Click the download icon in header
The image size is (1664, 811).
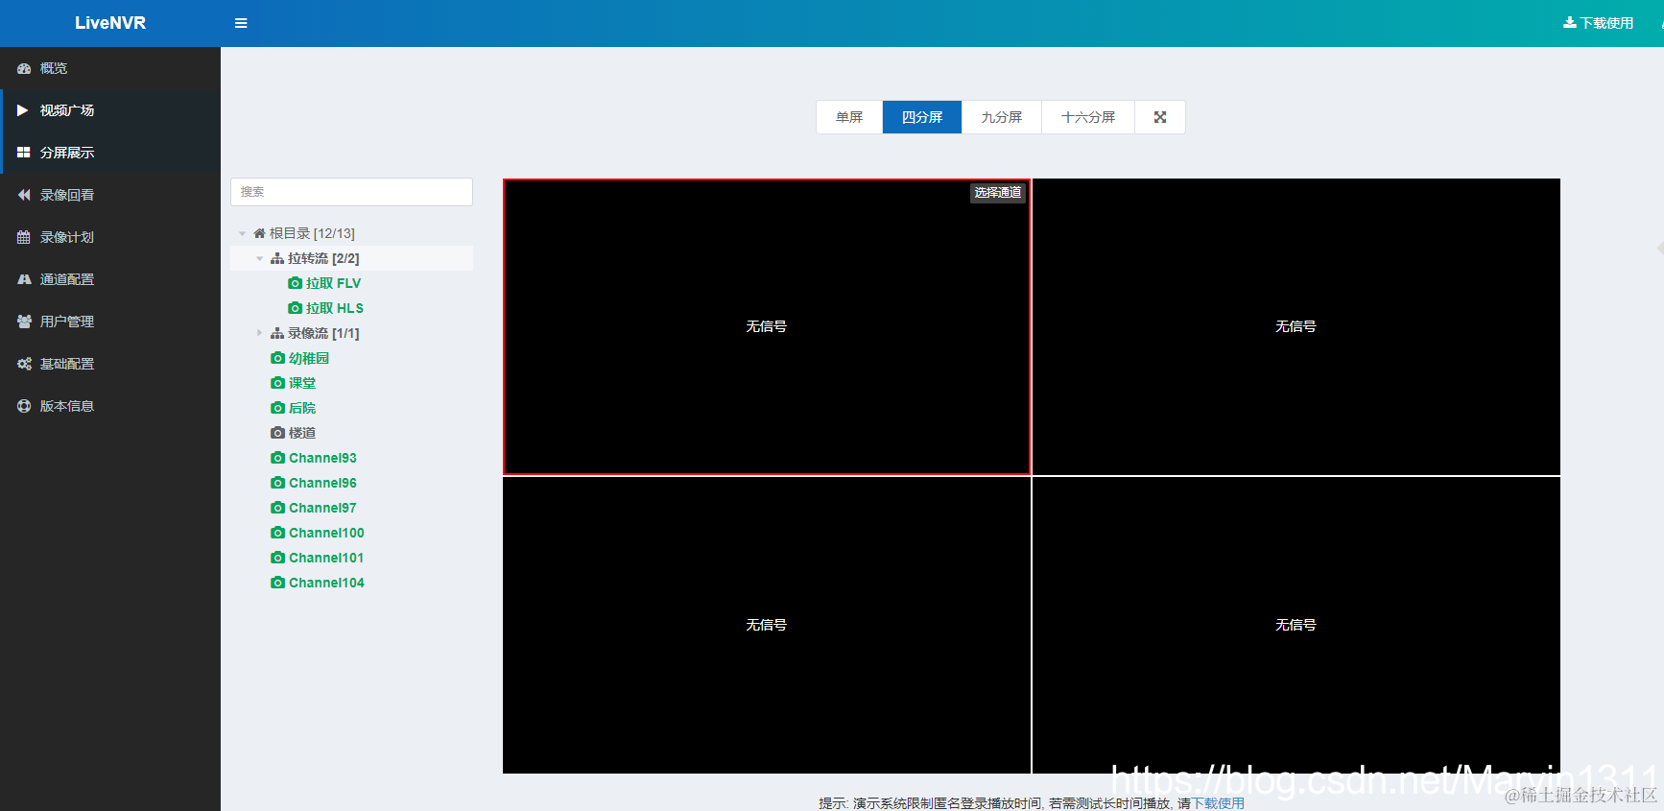1569,22
